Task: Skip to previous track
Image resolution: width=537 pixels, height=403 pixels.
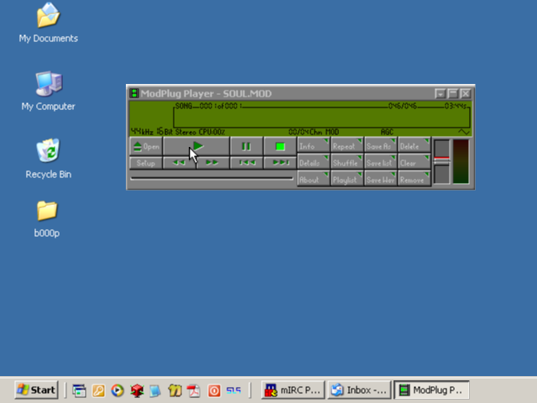Action: (246, 162)
